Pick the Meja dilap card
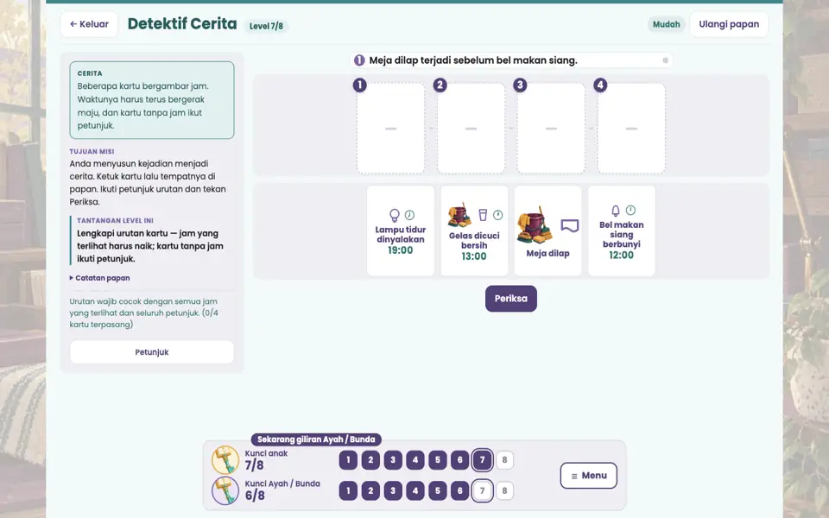829x518 pixels. coord(547,231)
